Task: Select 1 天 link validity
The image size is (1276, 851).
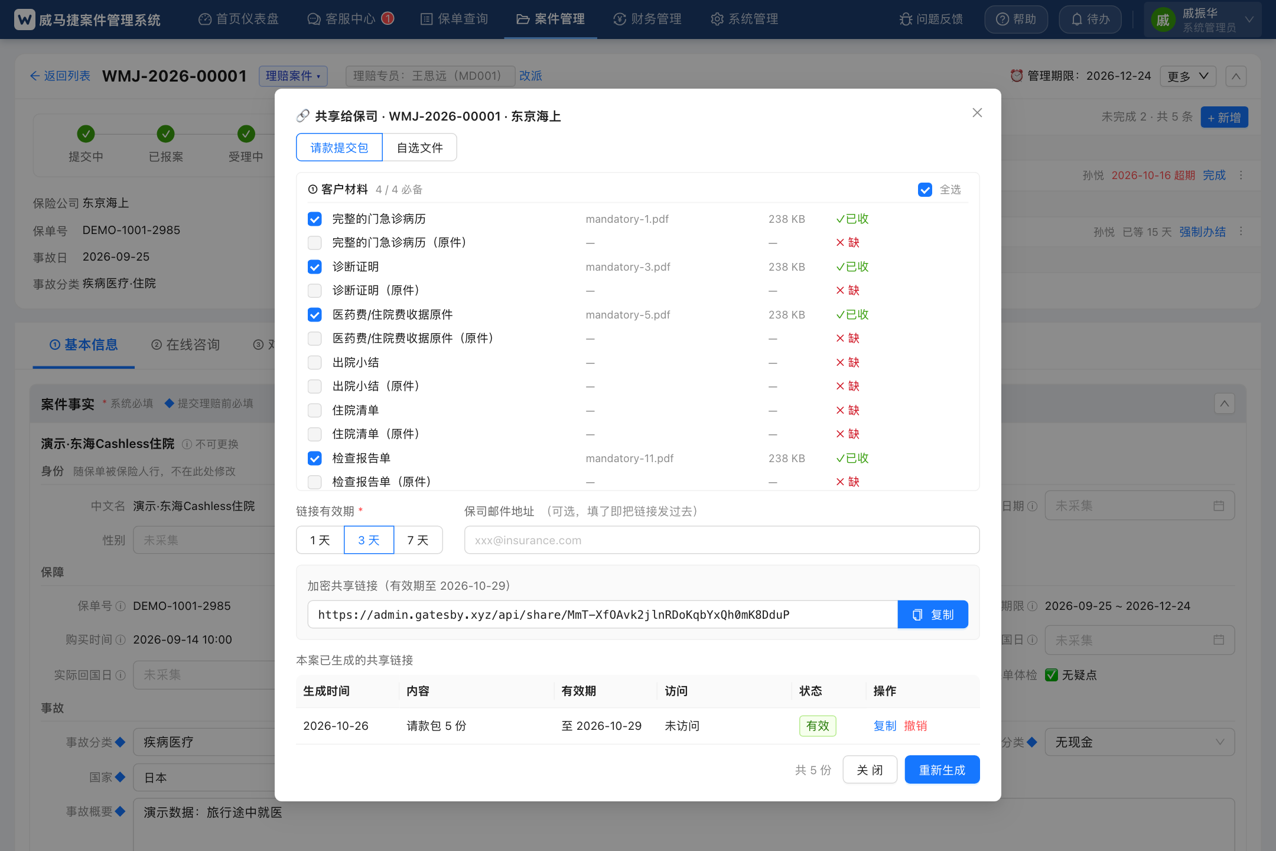Action: click(x=320, y=540)
